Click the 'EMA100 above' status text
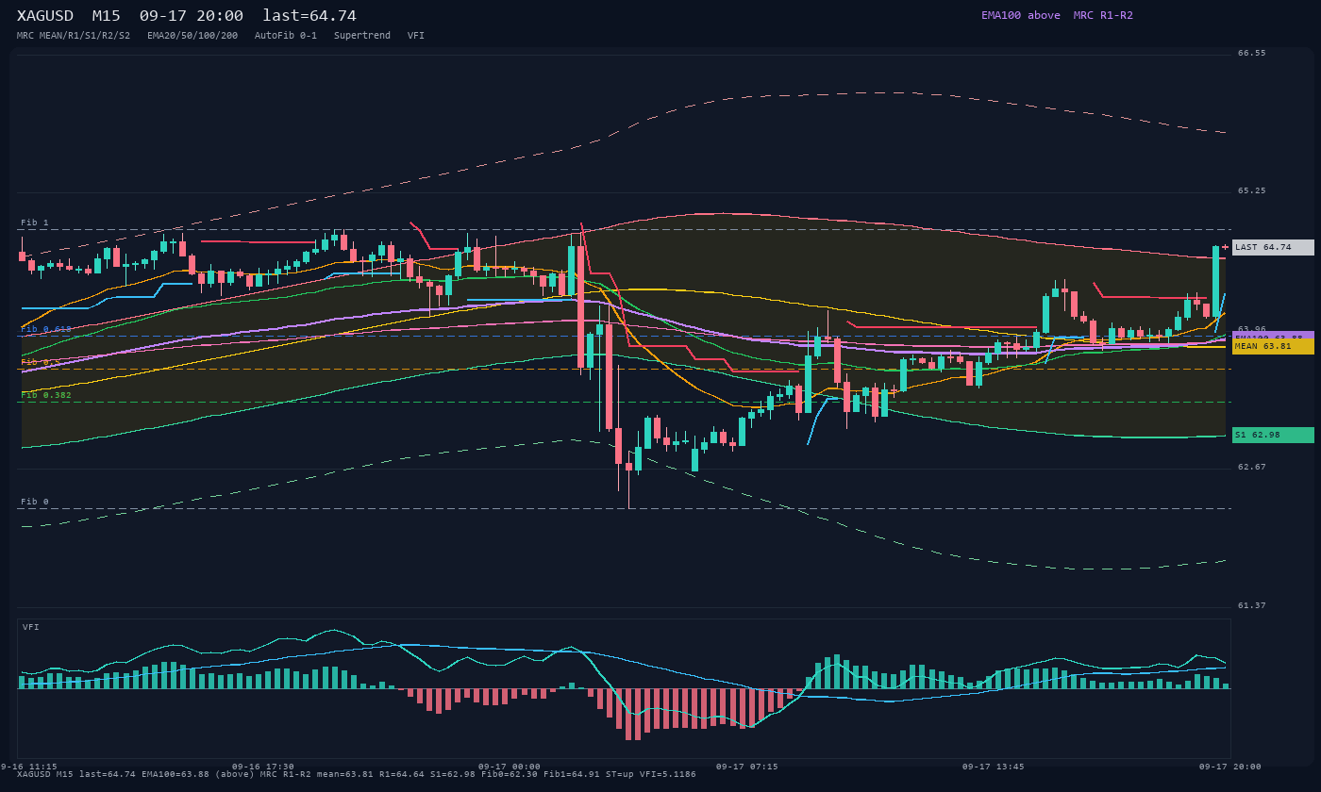 point(1021,15)
